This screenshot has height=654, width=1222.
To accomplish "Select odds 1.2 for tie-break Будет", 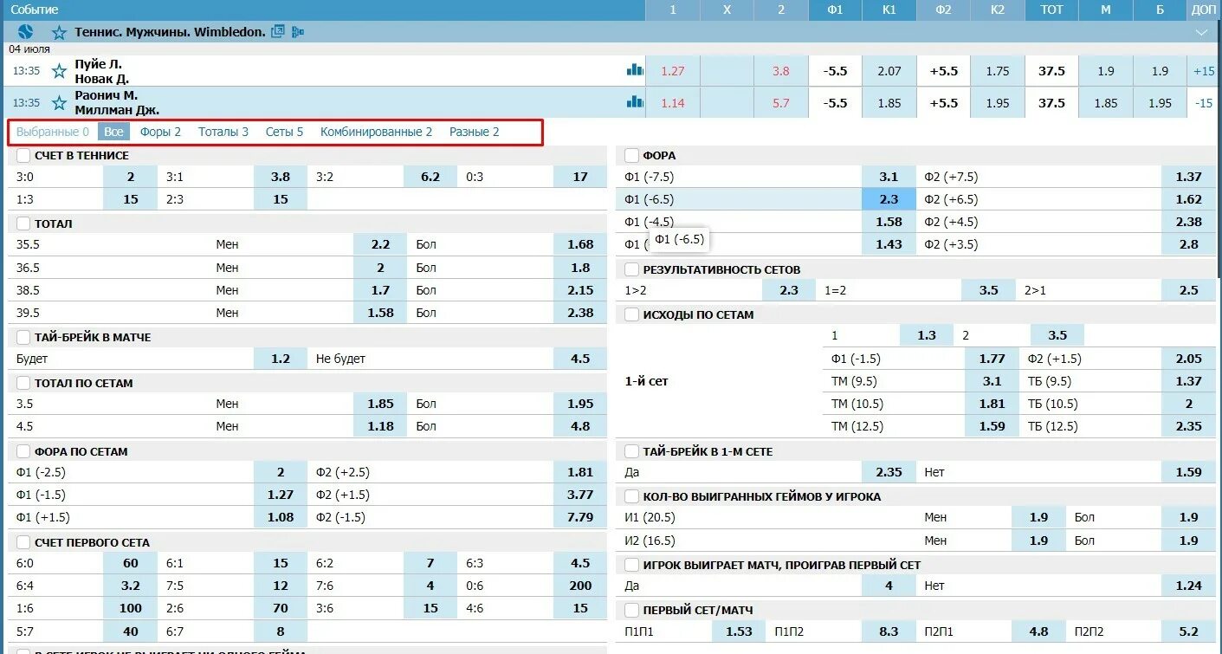I will click(281, 359).
